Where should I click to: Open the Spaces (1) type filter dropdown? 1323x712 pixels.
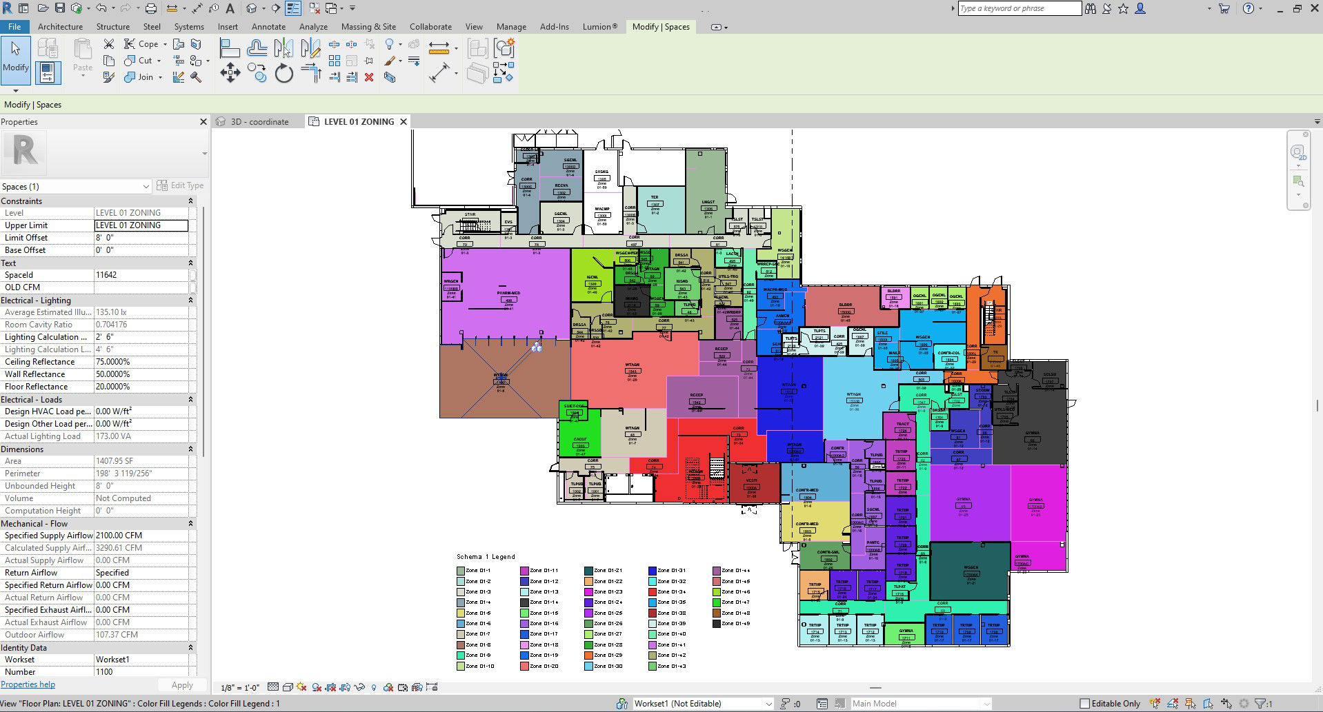click(x=146, y=187)
